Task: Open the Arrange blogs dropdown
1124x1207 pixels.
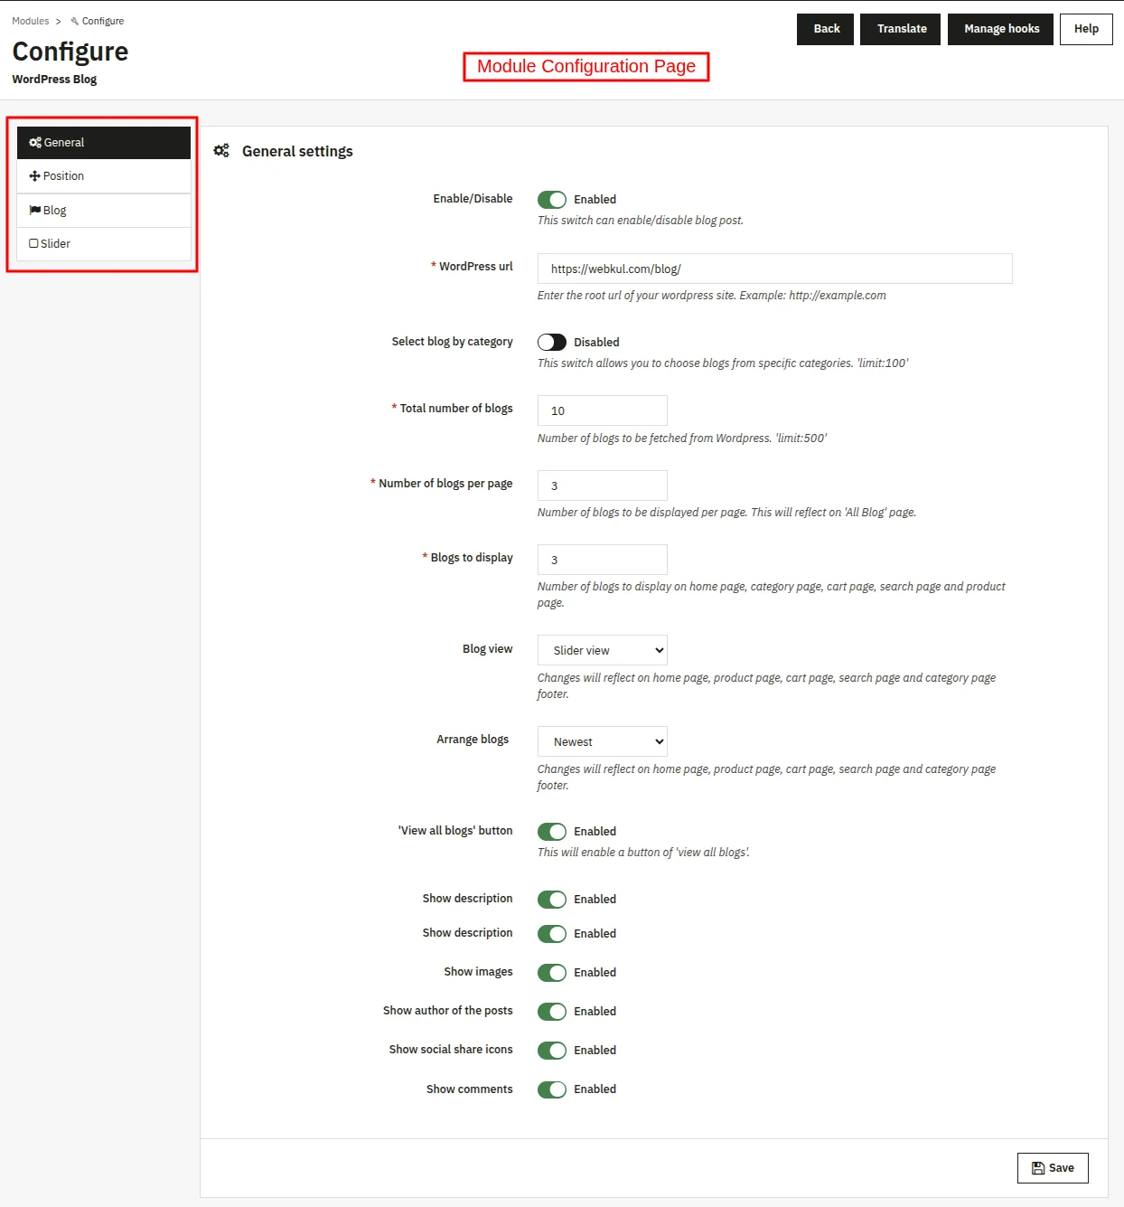Action: tap(603, 742)
